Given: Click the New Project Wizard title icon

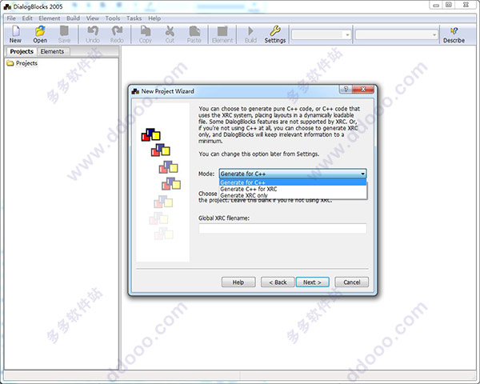Looking at the screenshot, I should [x=135, y=91].
